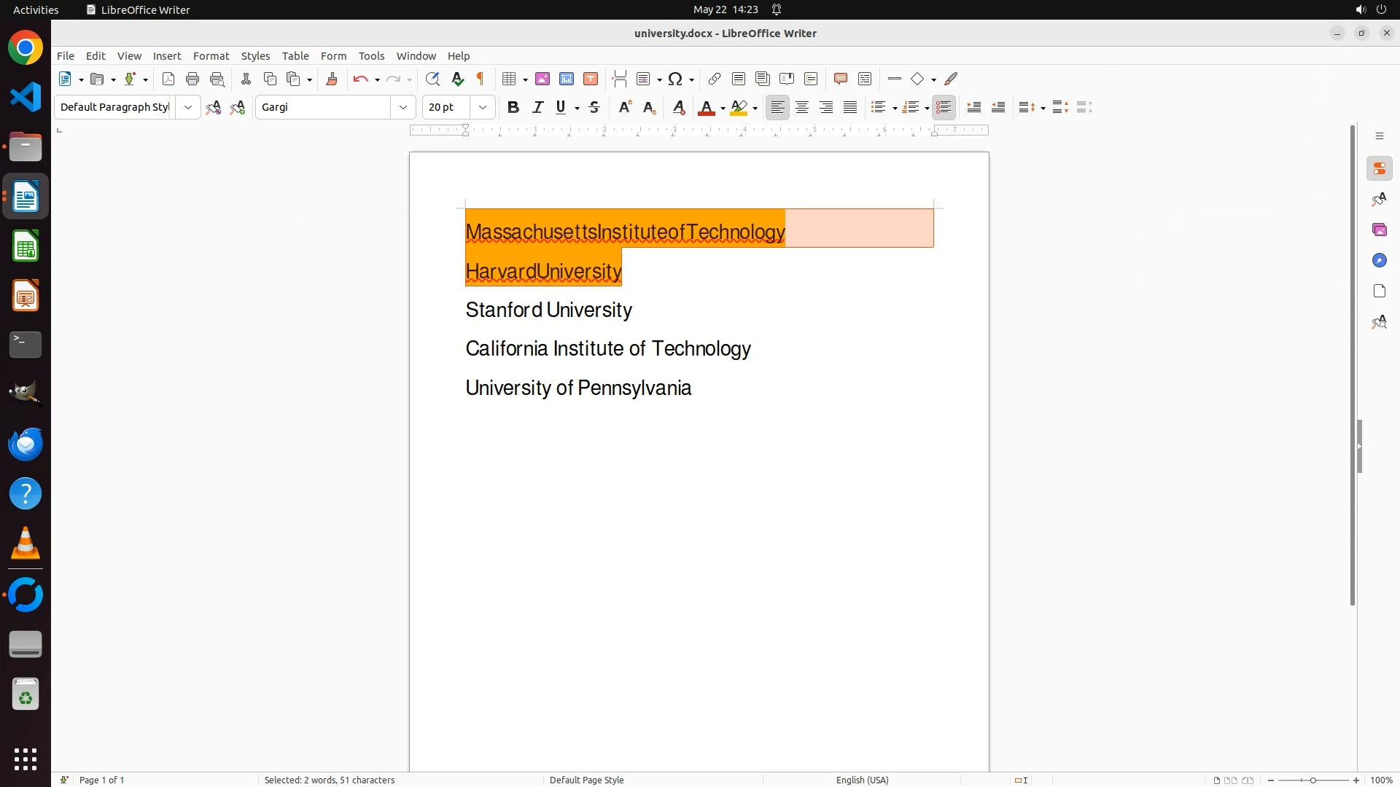Click the Insert Image icon

[542, 79]
